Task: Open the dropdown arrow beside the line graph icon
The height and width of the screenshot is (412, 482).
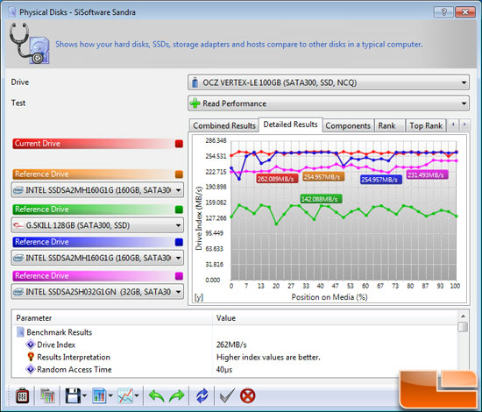Action: point(137,396)
